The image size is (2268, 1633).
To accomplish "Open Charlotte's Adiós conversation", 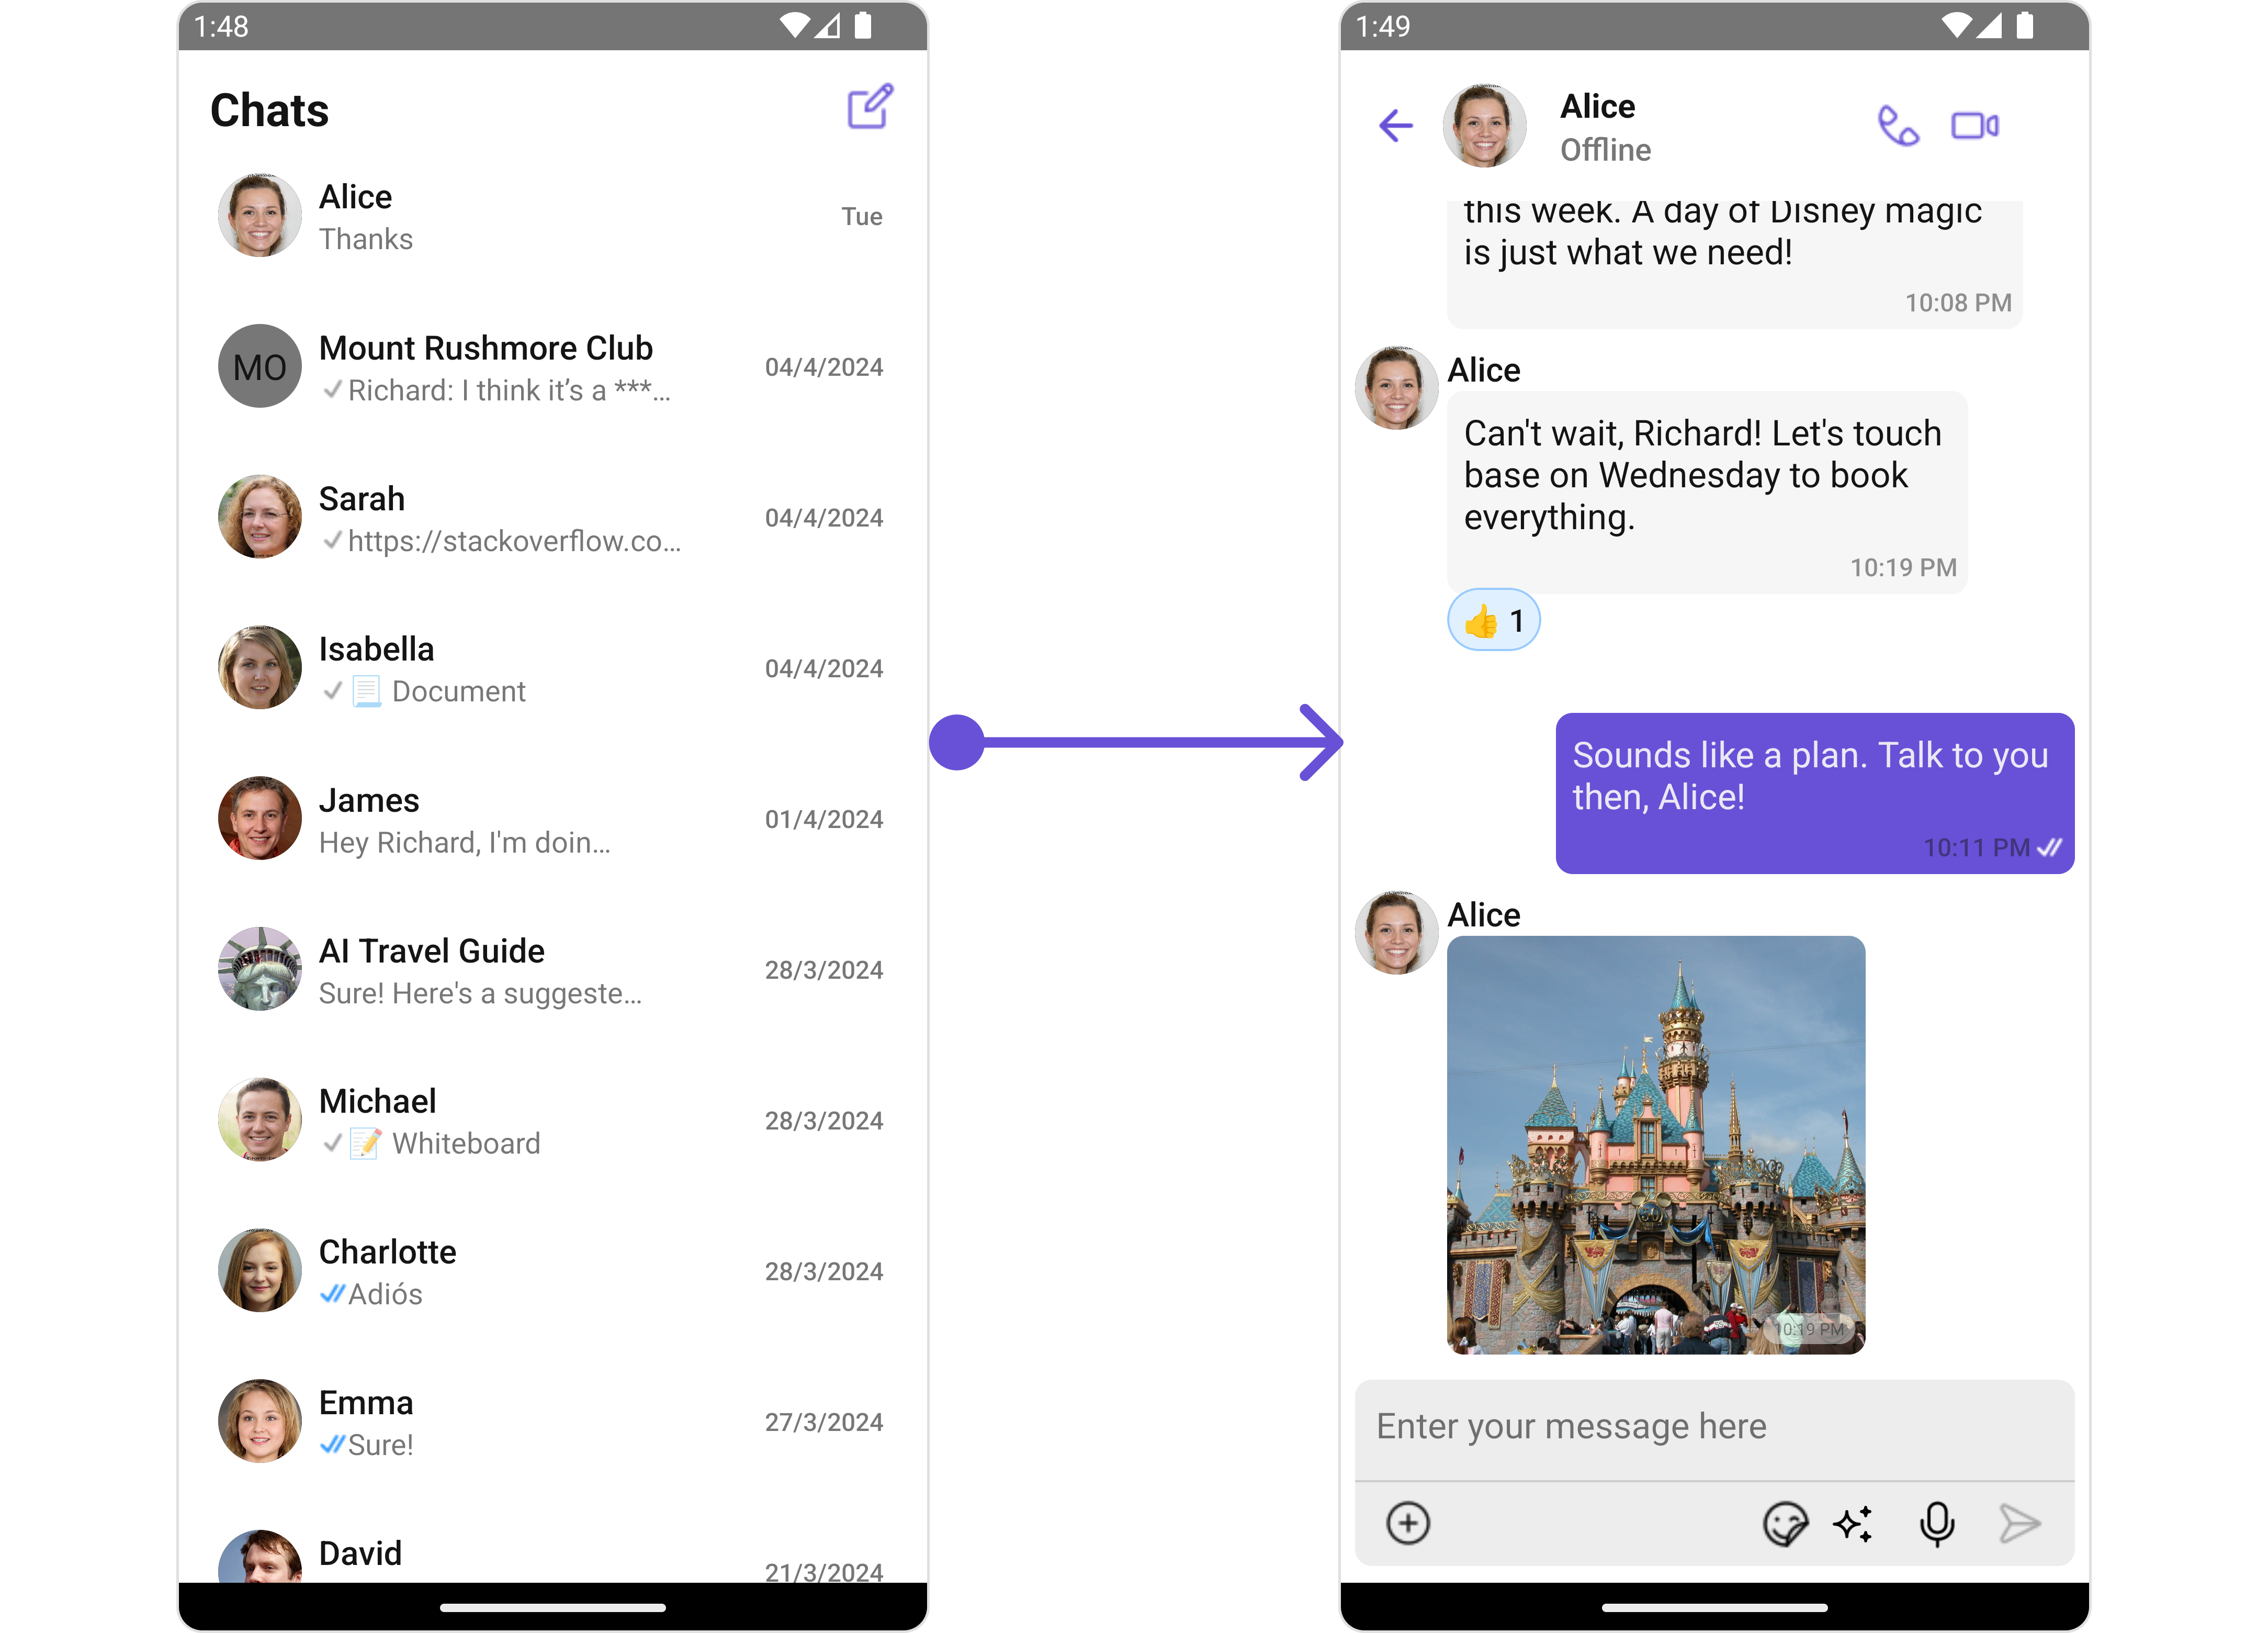I will (551, 1271).
